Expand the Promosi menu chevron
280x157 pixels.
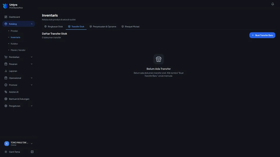[x=32, y=85]
